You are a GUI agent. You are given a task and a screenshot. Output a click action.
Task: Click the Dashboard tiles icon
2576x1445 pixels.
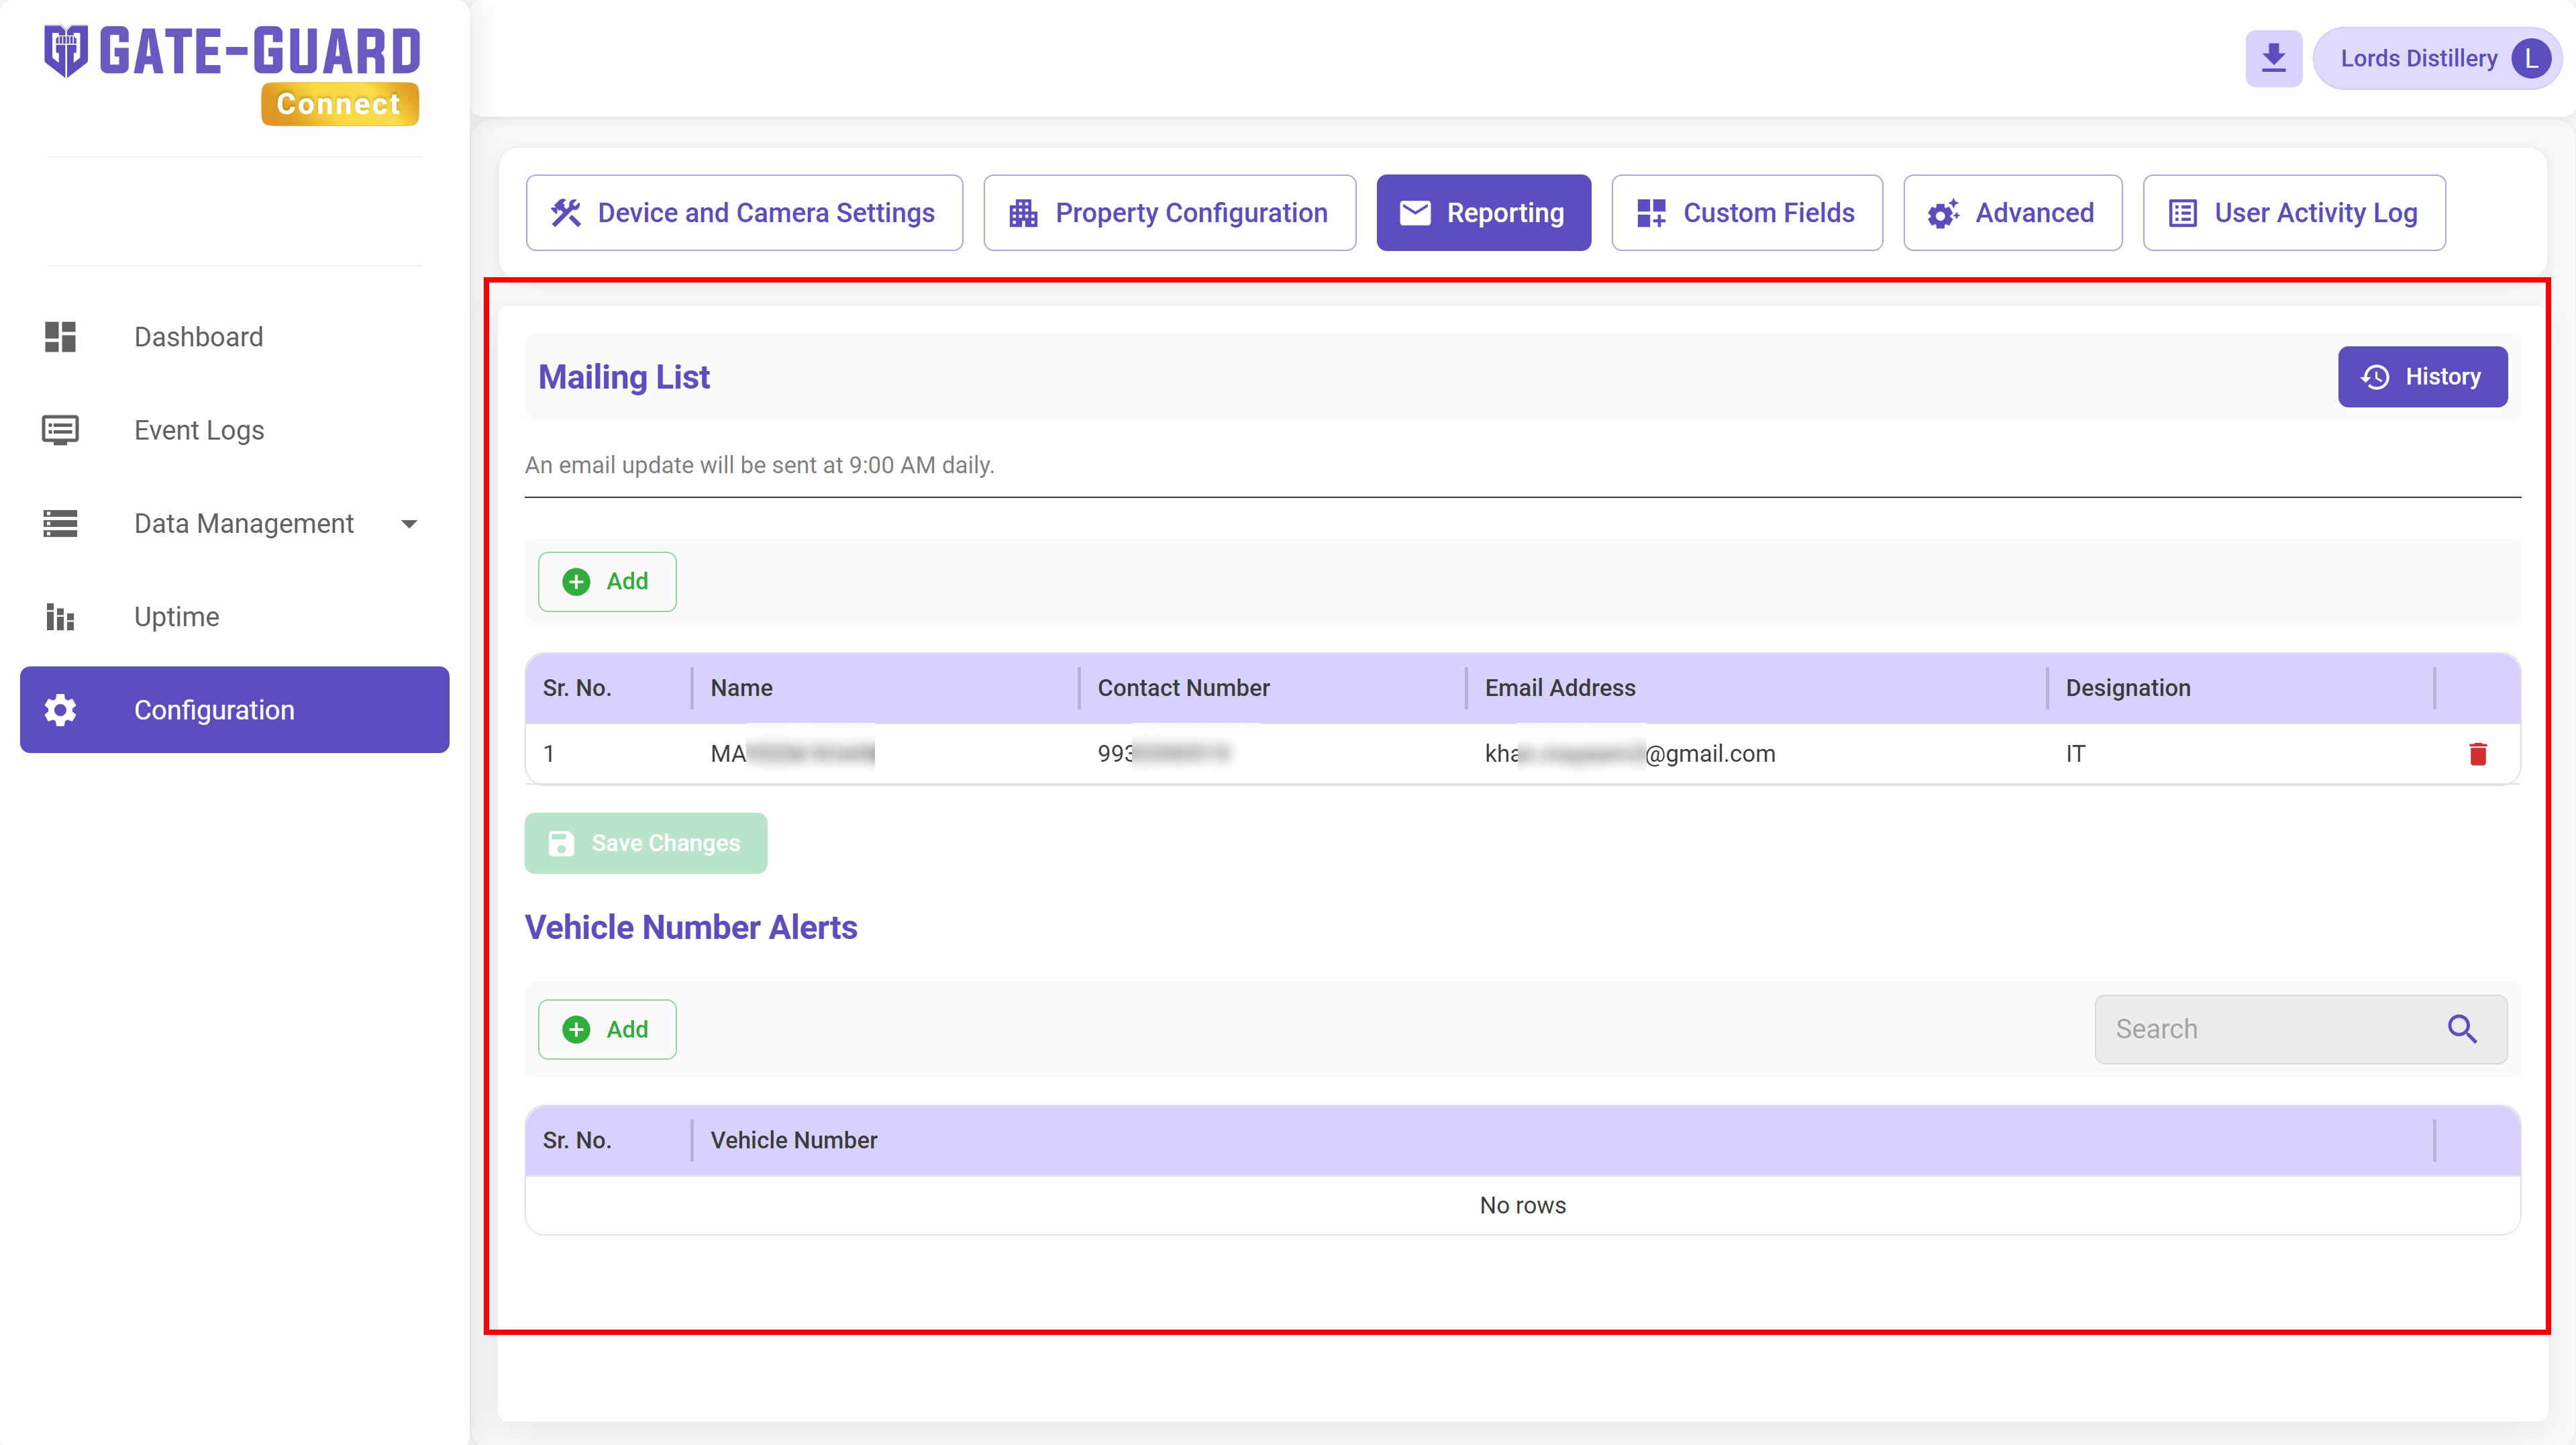coord(60,337)
